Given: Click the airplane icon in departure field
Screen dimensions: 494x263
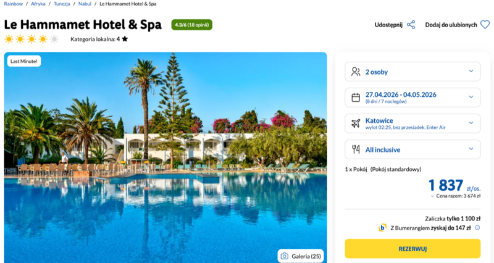Looking at the screenshot, I should pyautogui.click(x=356, y=123).
